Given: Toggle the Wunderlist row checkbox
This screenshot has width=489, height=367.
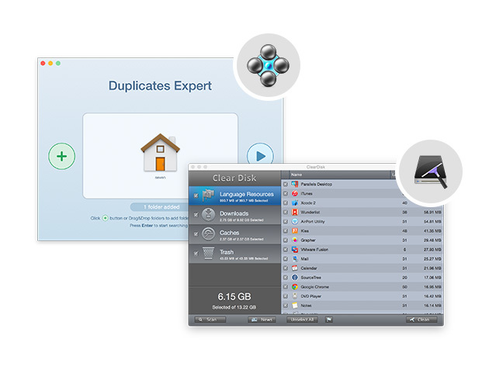Looking at the screenshot, I should (286, 213).
